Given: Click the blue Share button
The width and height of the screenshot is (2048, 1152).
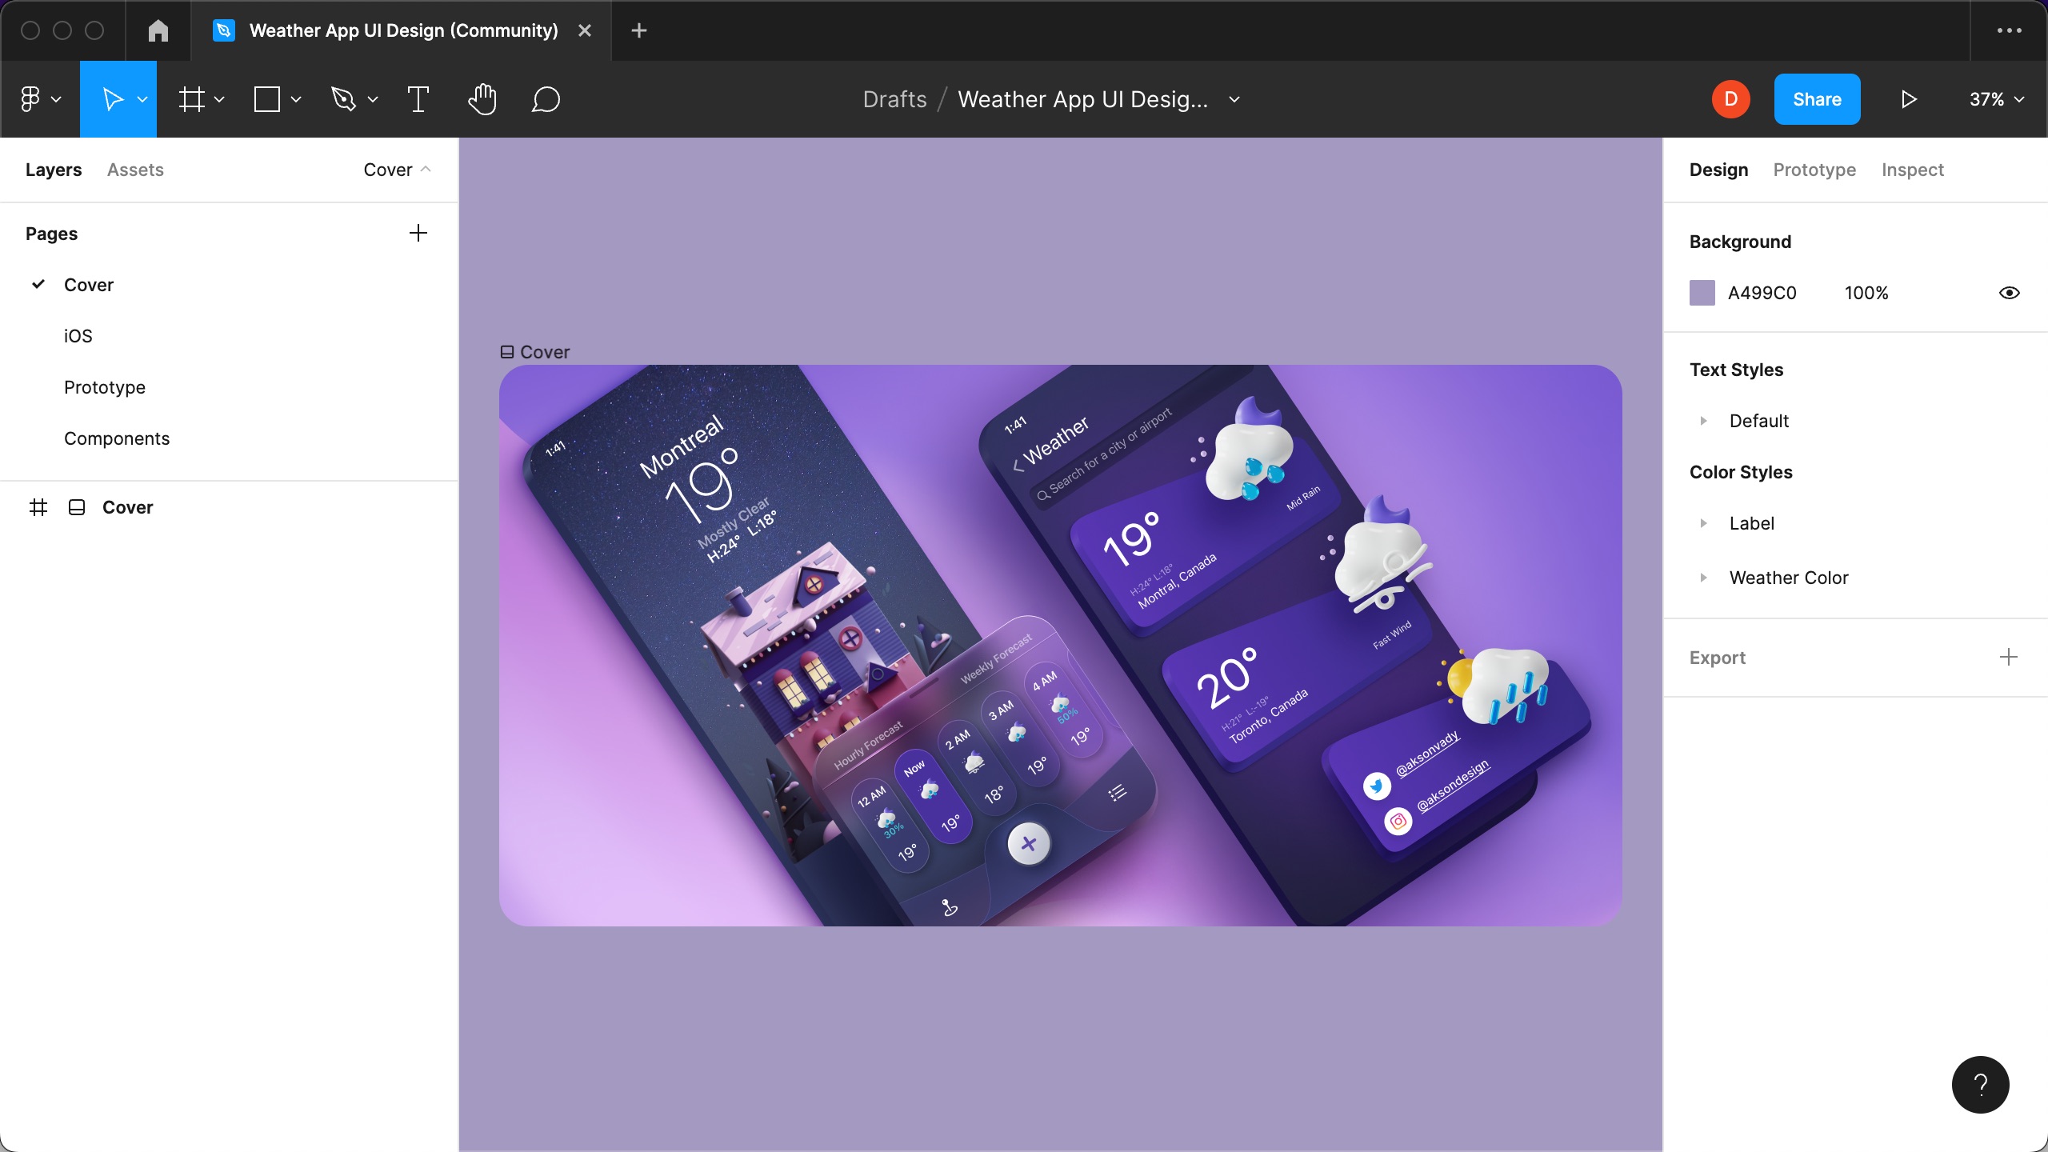Looking at the screenshot, I should (1817, 99).
